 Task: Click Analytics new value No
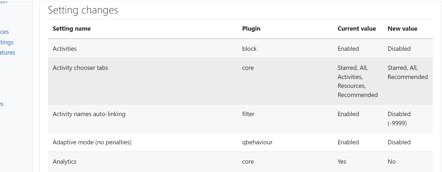coord(392,162)
